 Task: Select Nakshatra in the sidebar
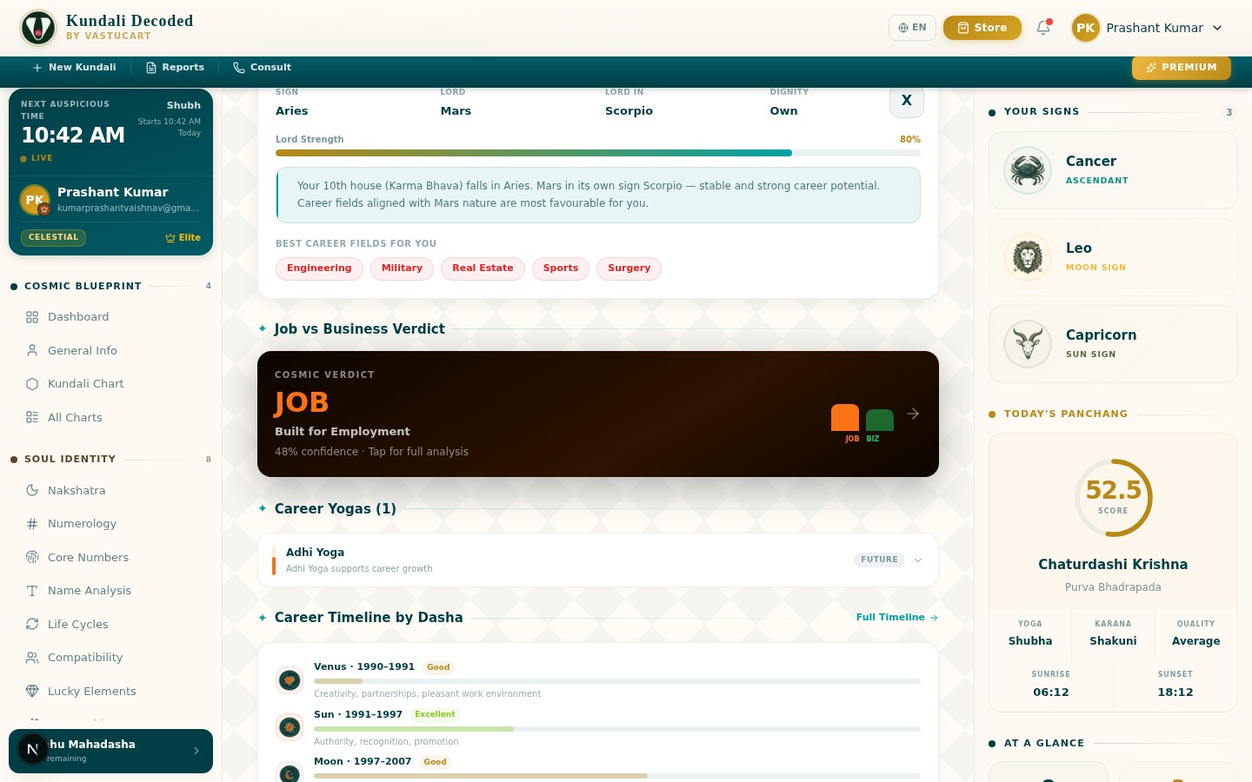point(77,491)
